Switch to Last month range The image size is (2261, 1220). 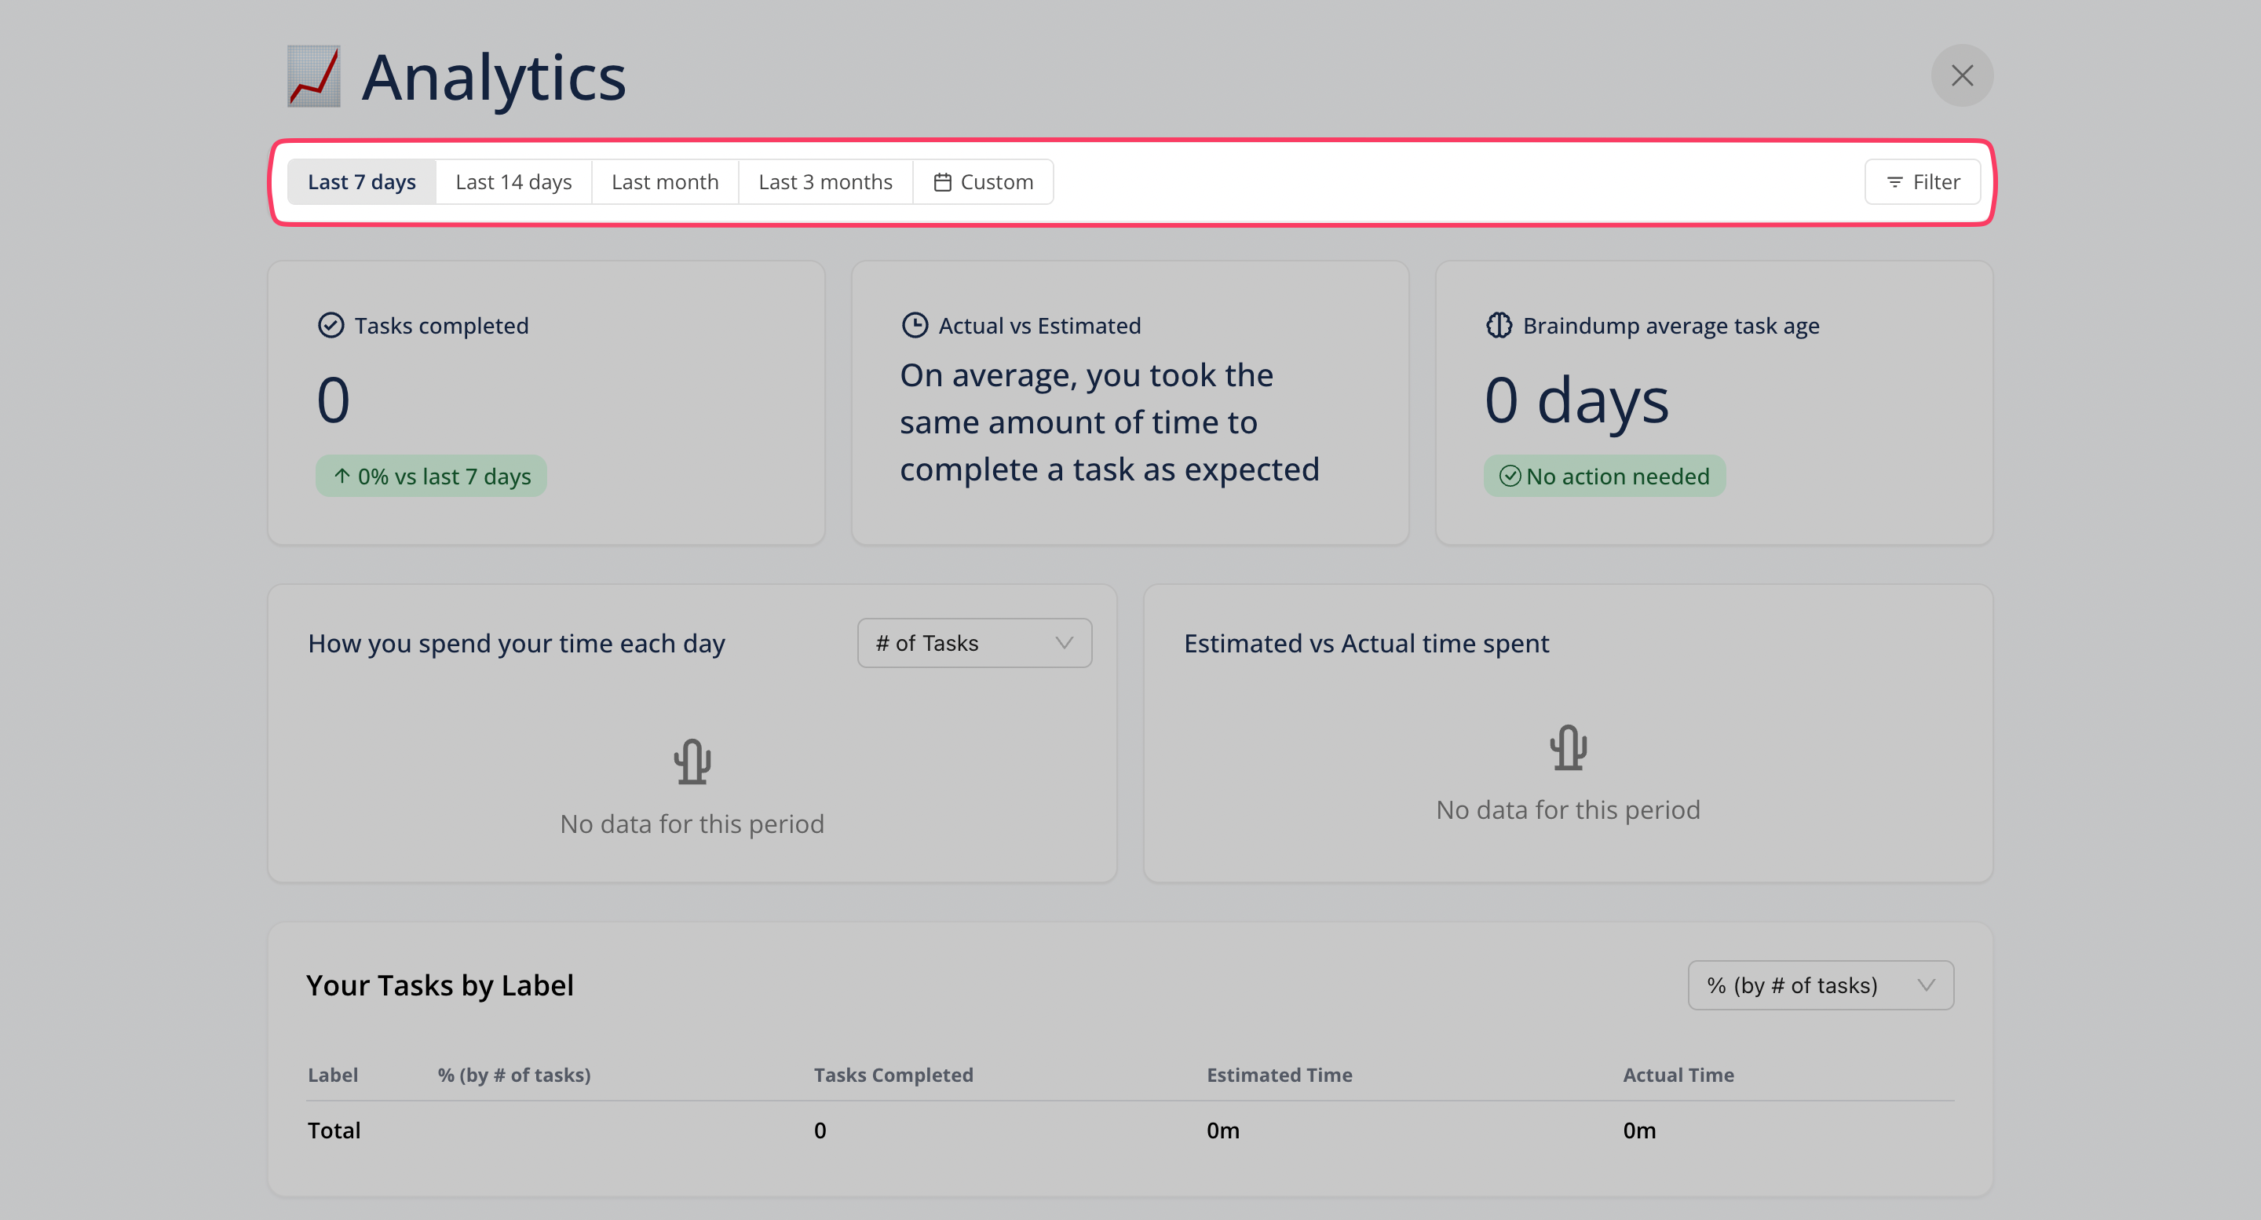point(664,181)
